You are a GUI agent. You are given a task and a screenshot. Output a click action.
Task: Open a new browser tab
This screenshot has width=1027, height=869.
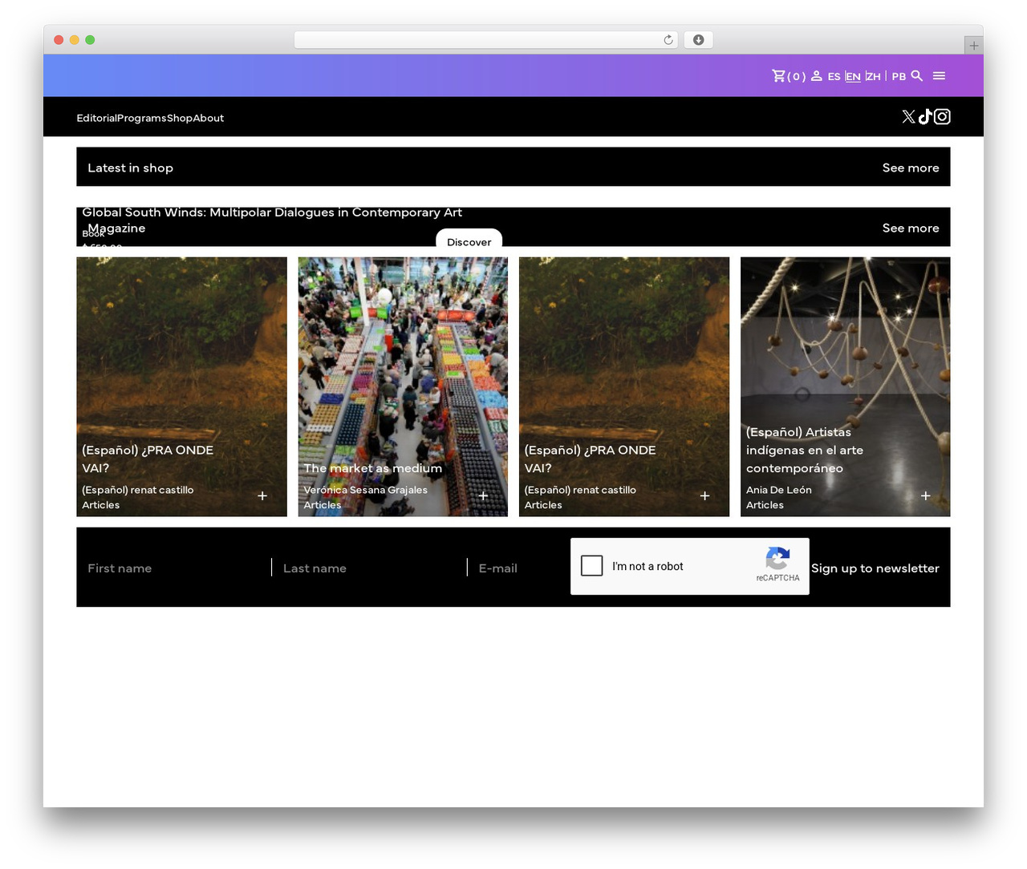973,46
